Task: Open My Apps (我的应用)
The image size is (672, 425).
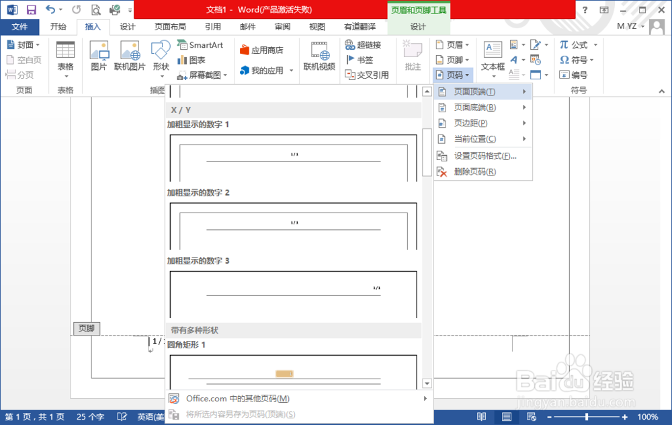Action: (x=261, y=71)
